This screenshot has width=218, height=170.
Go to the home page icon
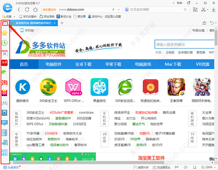pyautogui.click(x=36, y=9)
